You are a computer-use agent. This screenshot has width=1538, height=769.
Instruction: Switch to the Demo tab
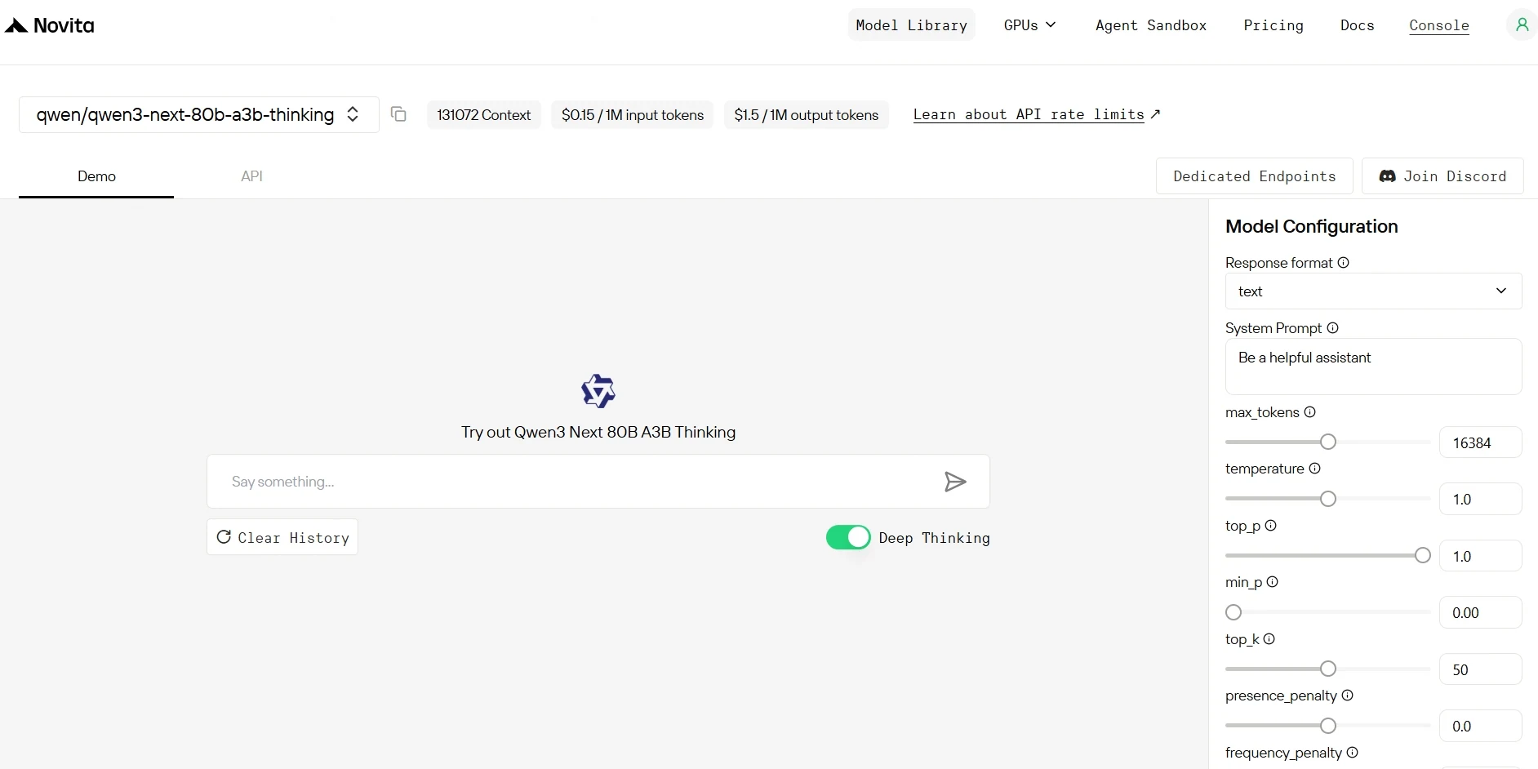[x=96, y=176]
